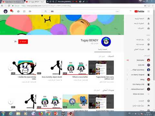Select the channel Home tab
The image size is (155, 116).
103,49
